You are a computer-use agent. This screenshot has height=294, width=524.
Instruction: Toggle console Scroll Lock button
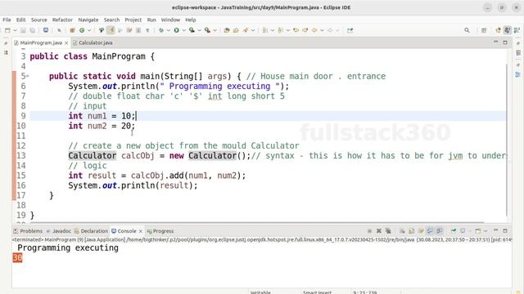pyautogui.click(x=411, y=231)
